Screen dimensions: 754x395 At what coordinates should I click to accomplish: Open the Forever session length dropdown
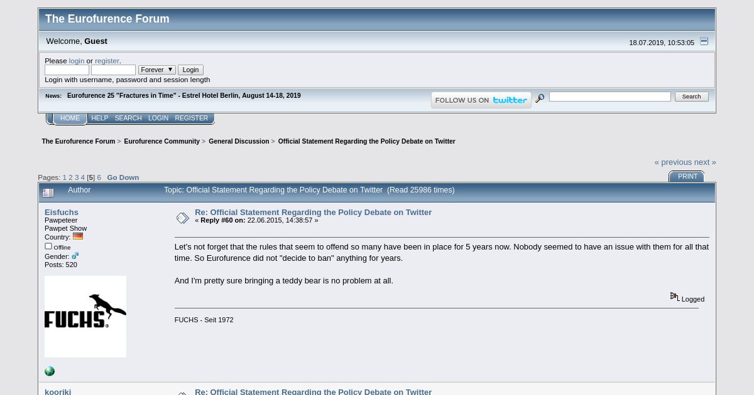tap(157, 70)
